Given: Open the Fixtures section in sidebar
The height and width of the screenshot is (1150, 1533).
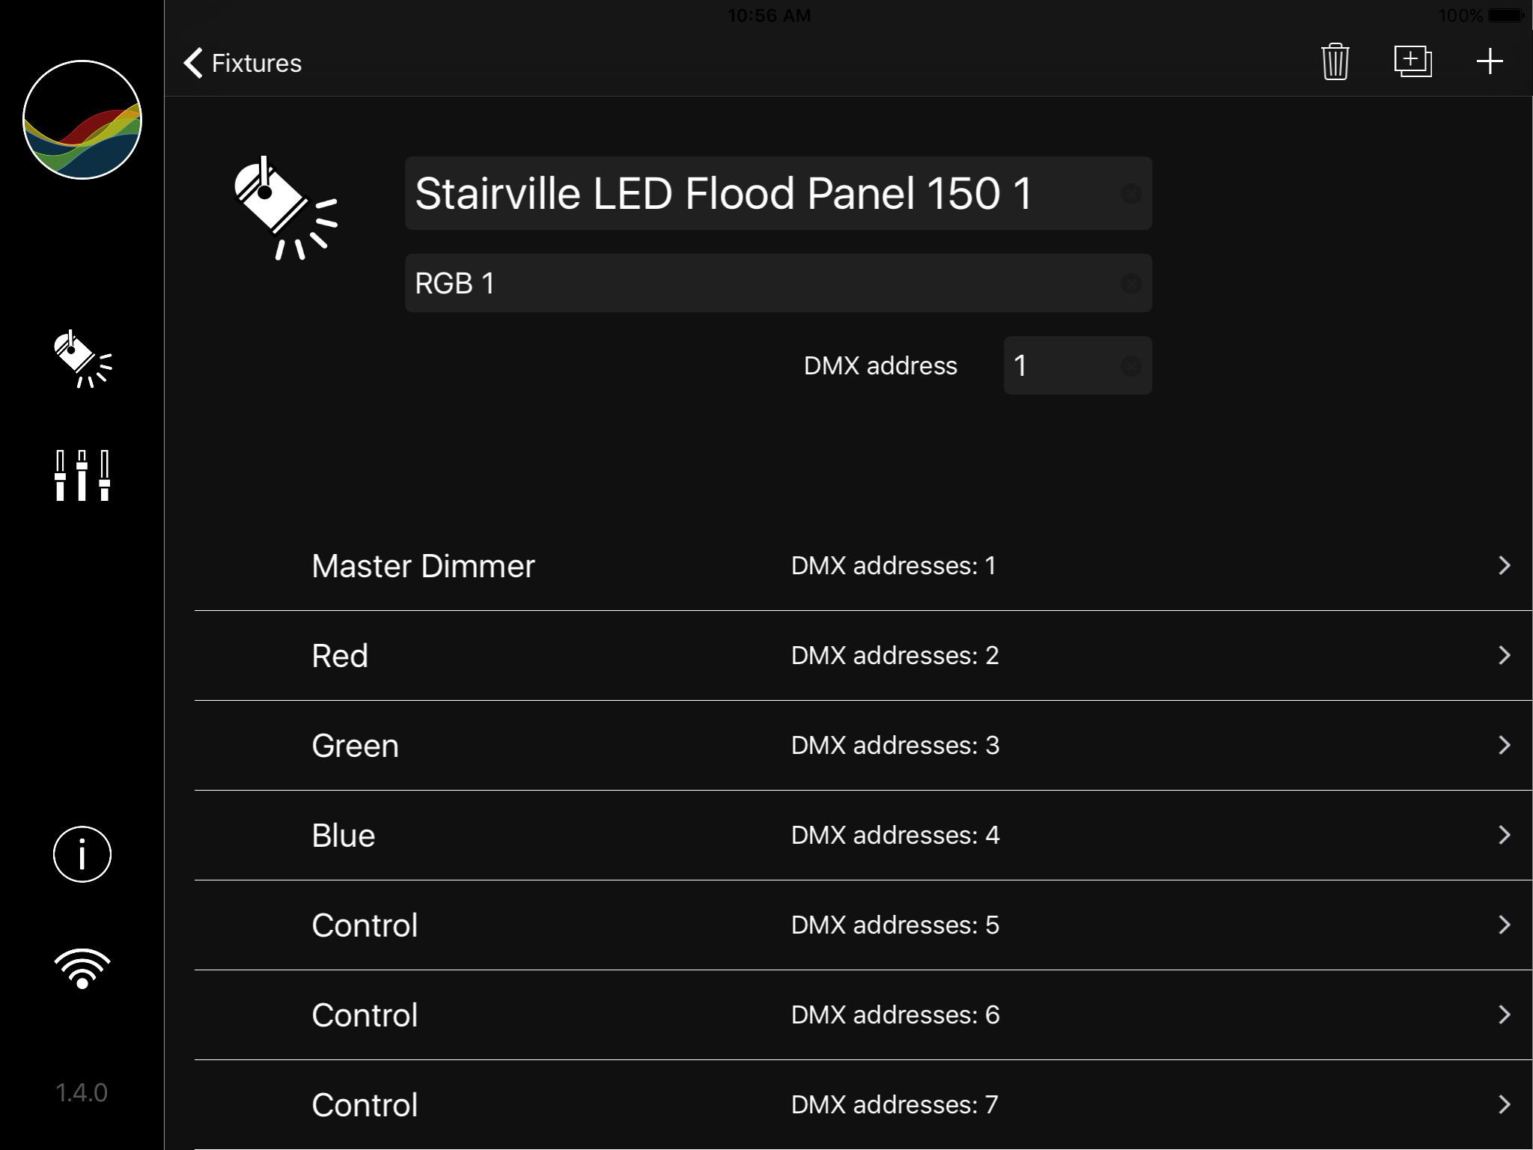Looking at the screenshot, I should (82, 360).
